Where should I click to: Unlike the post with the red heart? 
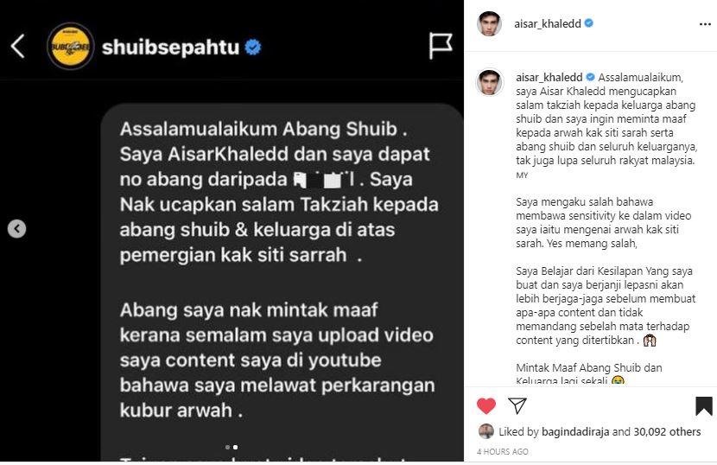pyautogui.click(x=486, y=405)
